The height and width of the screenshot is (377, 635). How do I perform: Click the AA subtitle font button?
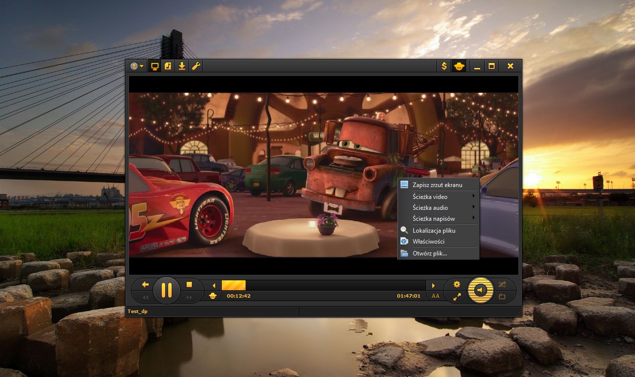436,296
